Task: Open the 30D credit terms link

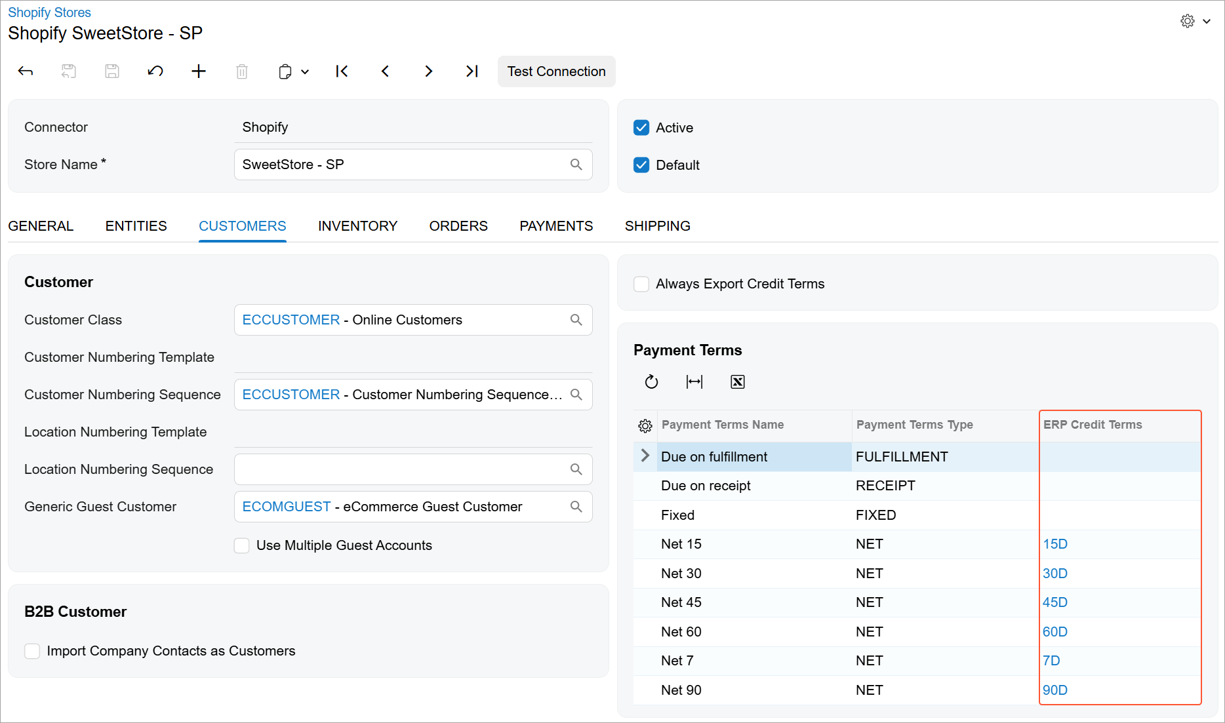Action: coord(1055,574)
